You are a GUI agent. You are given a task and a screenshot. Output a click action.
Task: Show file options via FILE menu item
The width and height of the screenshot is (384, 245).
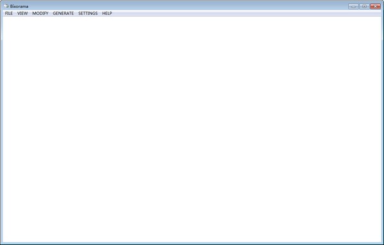point(9,13)
